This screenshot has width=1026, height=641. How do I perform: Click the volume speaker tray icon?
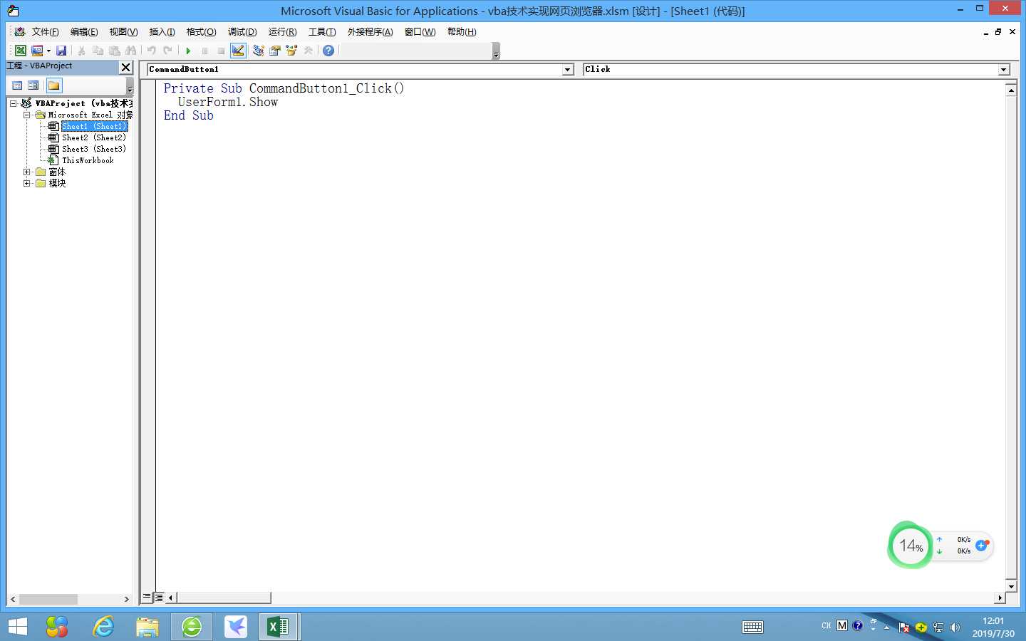(x=955, y=627)
